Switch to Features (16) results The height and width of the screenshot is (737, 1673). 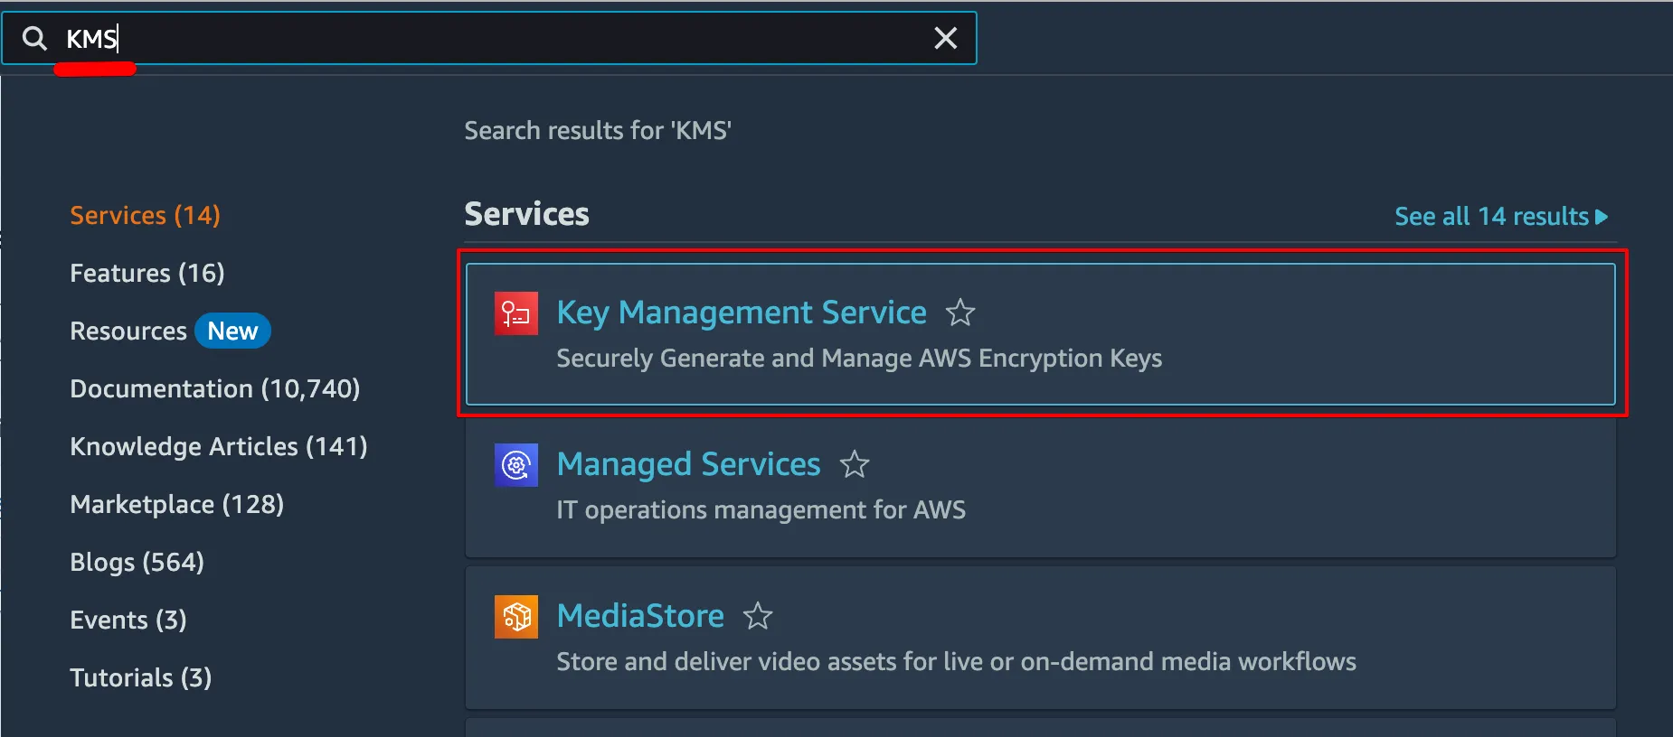(147, 273)
